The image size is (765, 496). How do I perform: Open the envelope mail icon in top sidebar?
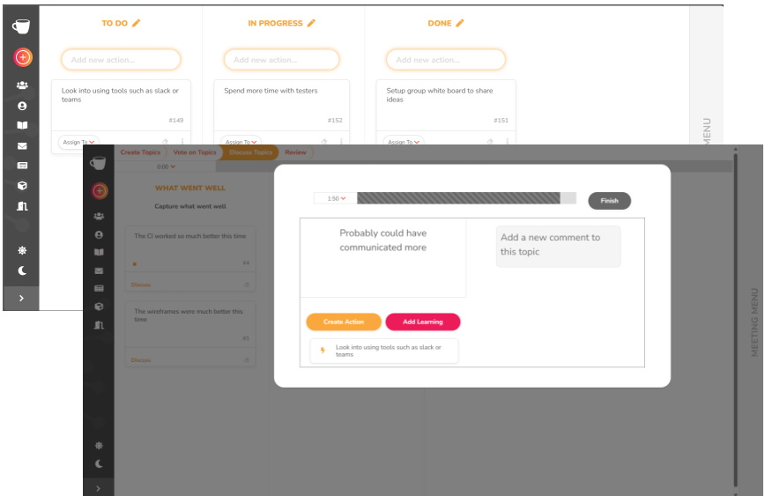pyautogui.click(x=22, y=146)
